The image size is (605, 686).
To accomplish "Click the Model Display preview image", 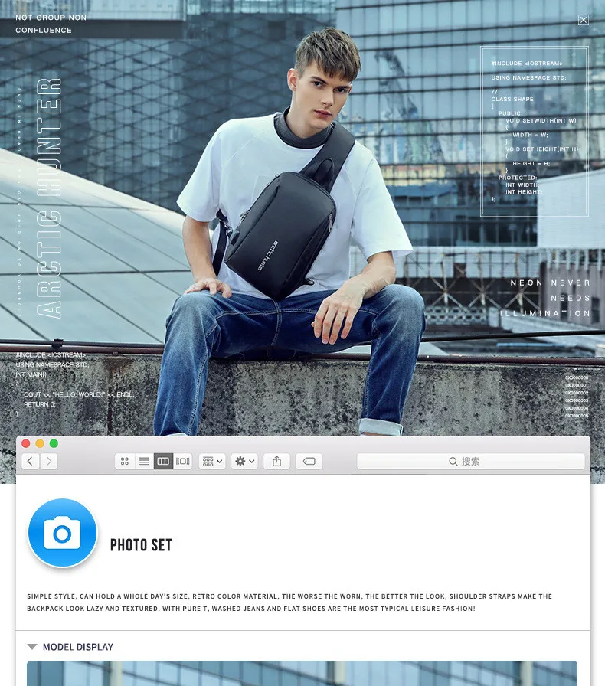I will pos(302,673).
